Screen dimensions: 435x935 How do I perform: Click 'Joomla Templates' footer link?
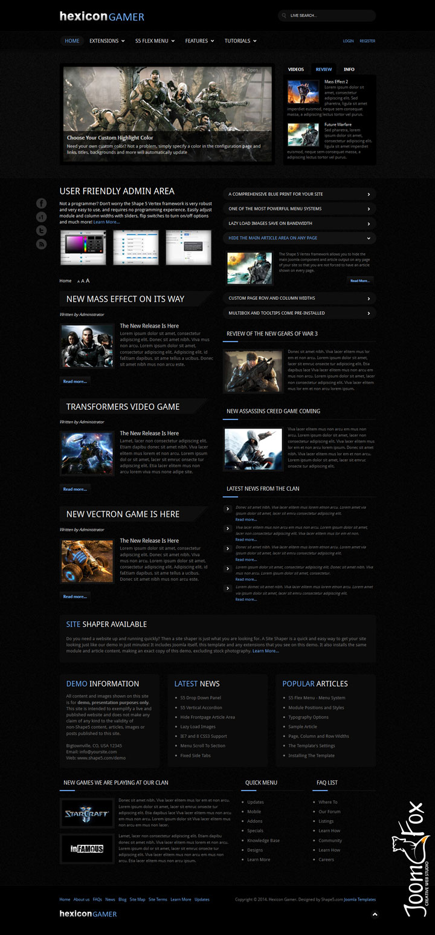click(x=360, y=899)
